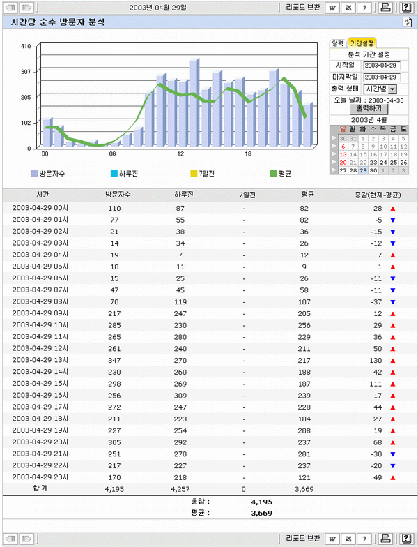Go to next day in top toolbar

coord(26,7)
